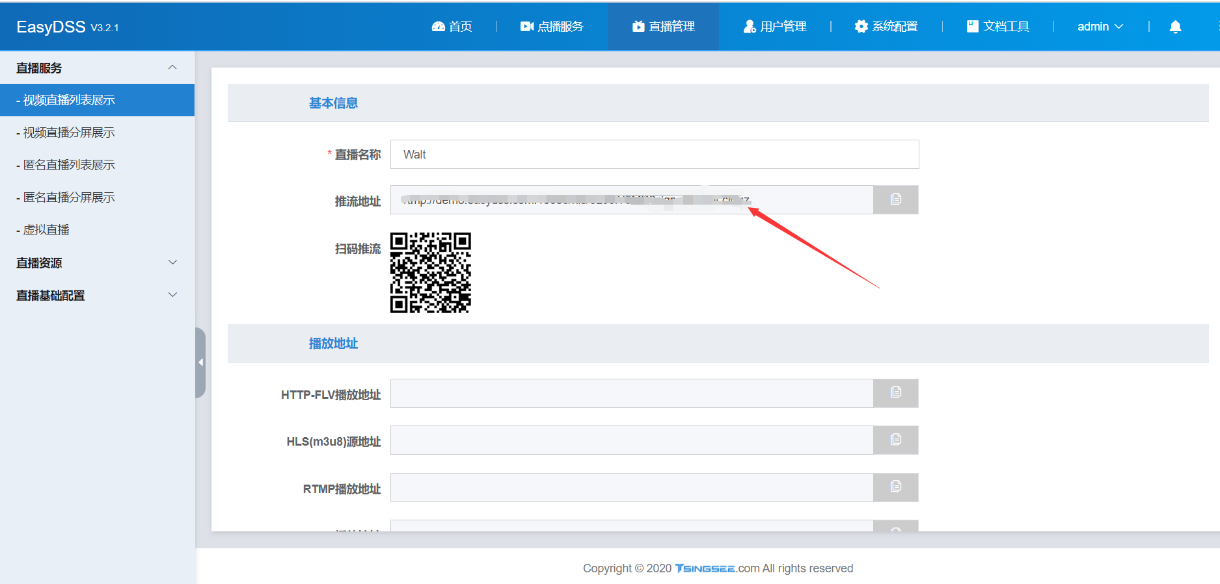Collapse the sidebar with the handle arrow
This screenshot has height=584, width=1220.
pyautogui.click(x=200, y=362)
